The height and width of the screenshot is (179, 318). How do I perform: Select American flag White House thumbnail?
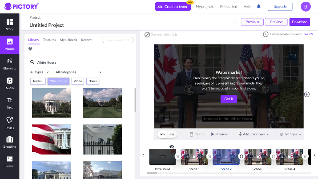[52, 139]
